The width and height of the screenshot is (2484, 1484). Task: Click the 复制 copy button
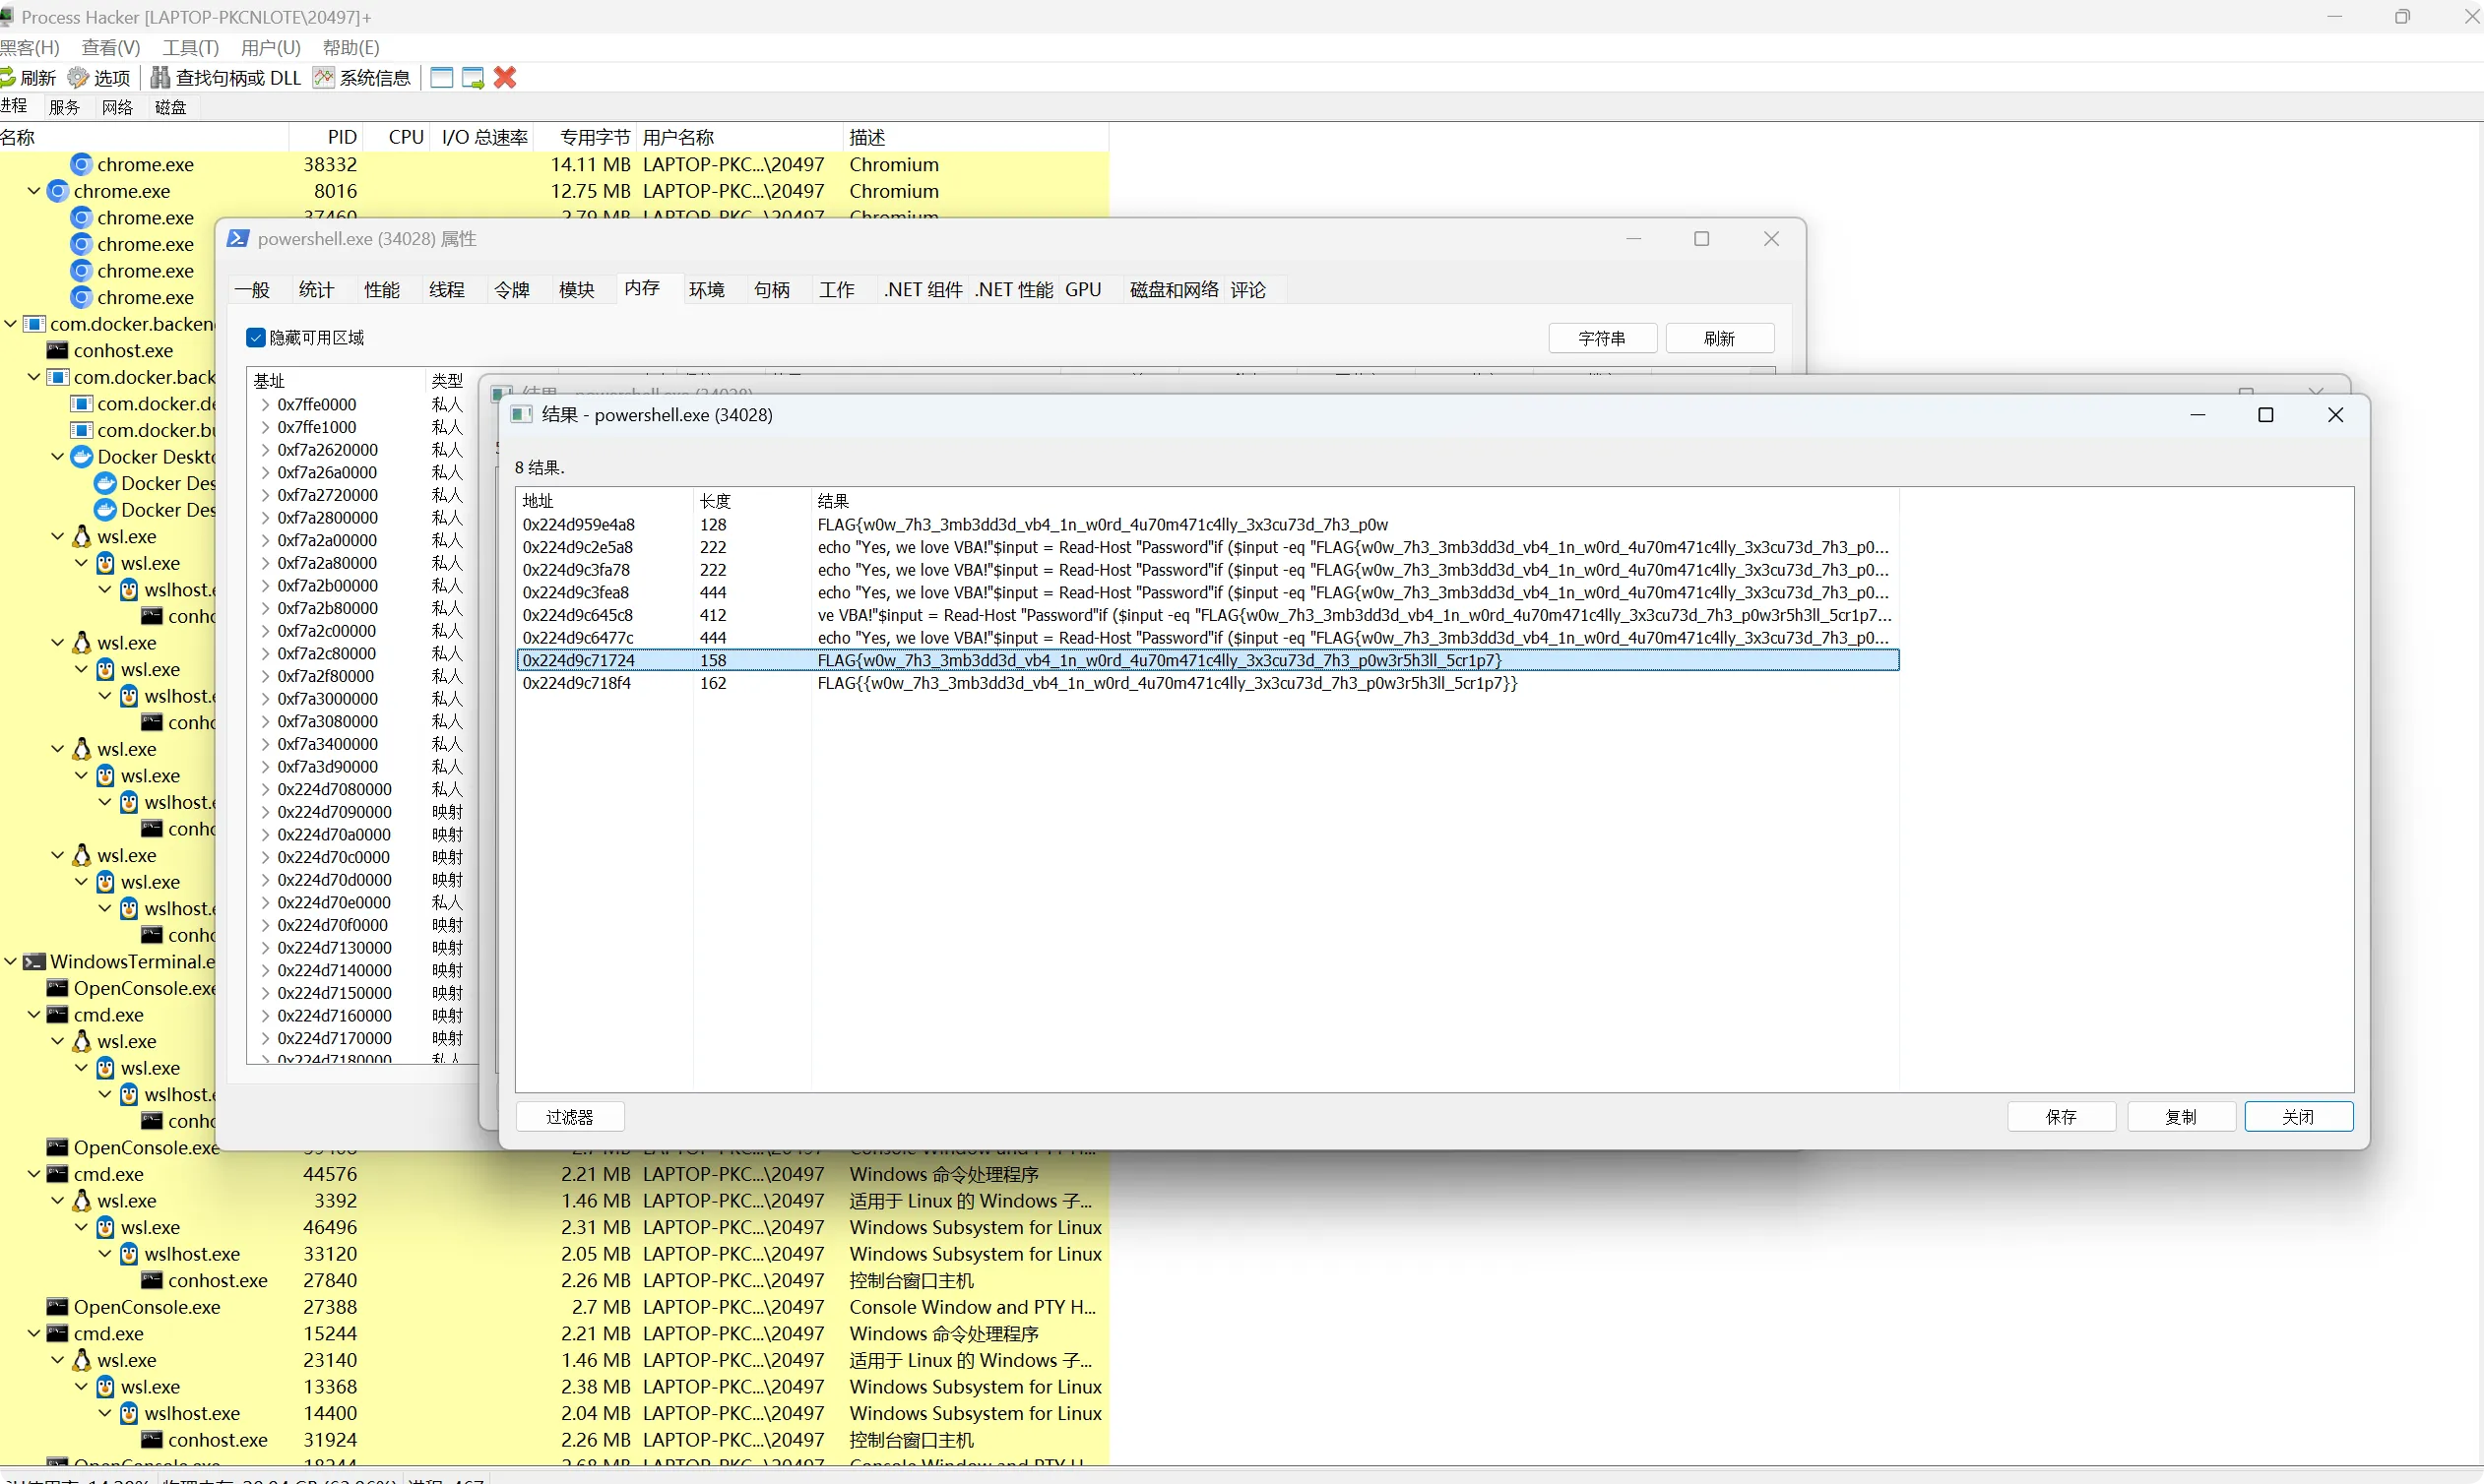click(2180, 1117)
